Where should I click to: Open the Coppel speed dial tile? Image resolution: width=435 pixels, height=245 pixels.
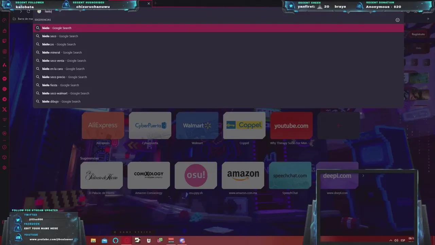(244, 125)
